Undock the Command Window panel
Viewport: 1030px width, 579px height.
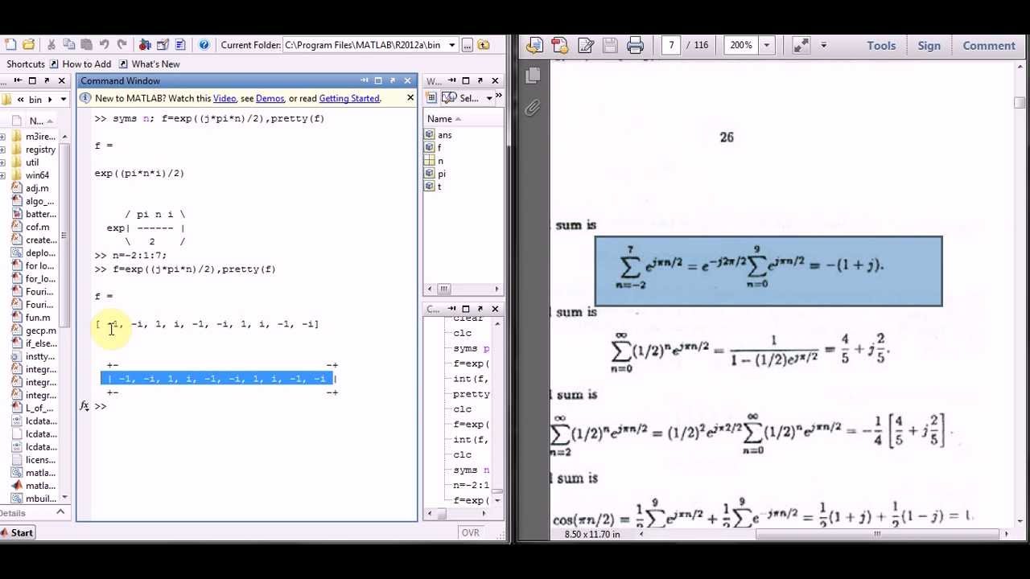click(392, 80)
